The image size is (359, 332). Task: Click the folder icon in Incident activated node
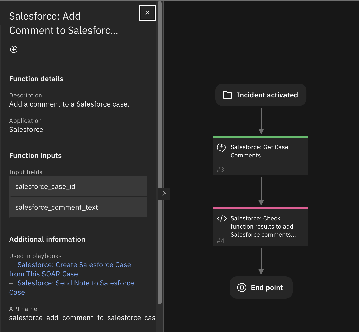click(x=227, y=95)
